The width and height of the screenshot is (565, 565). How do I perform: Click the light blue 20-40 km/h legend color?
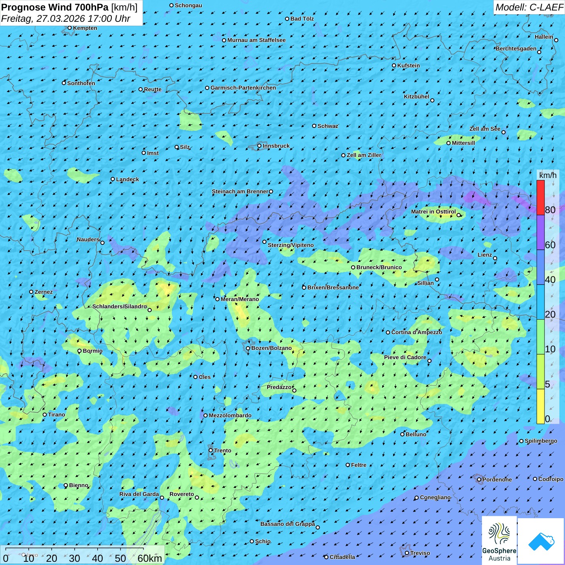[x=540, y=302]
